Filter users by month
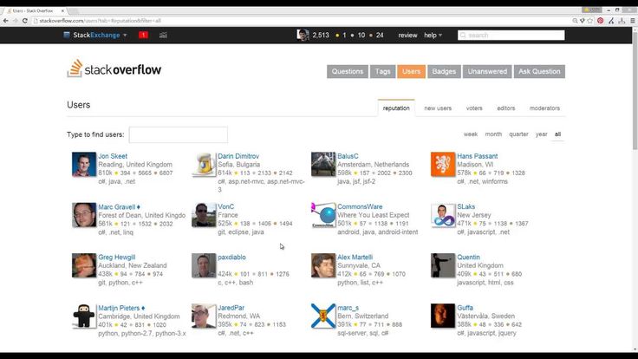This screenshot has width=638, height=359. [x=493, y=134]
